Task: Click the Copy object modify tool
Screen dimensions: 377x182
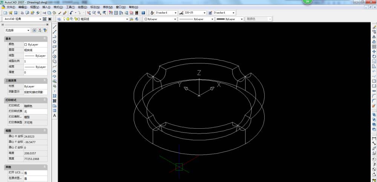Action: (x=374, y=32)
